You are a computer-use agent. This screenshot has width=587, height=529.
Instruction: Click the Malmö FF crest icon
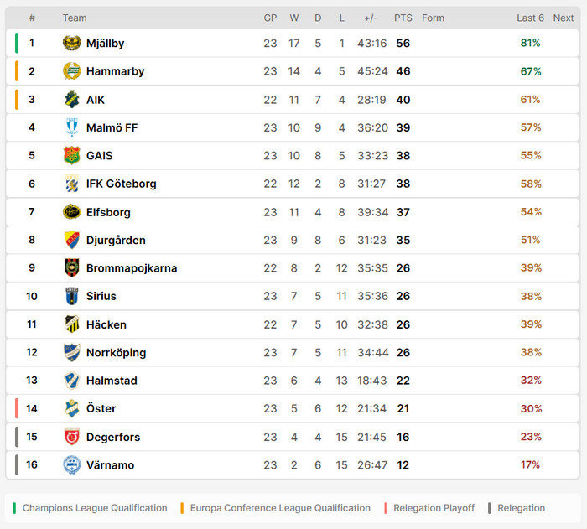point(71,127)
